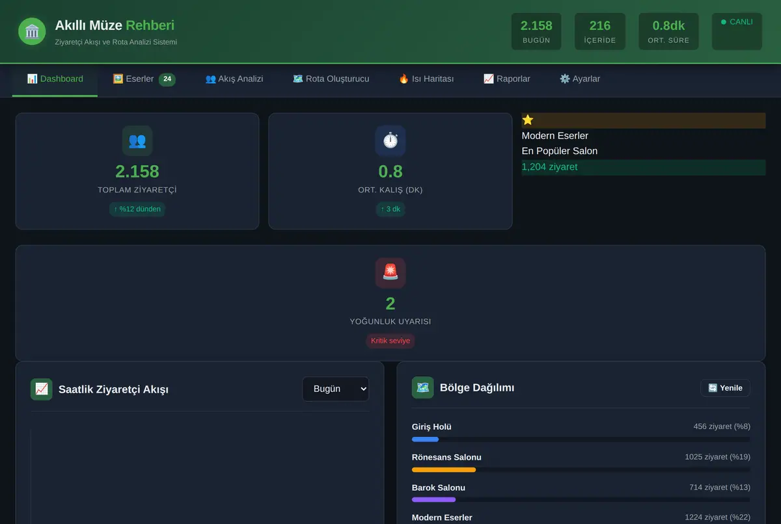Click the red siren alert icon
This screenshot has width=781, height=524.
point(390,272)
